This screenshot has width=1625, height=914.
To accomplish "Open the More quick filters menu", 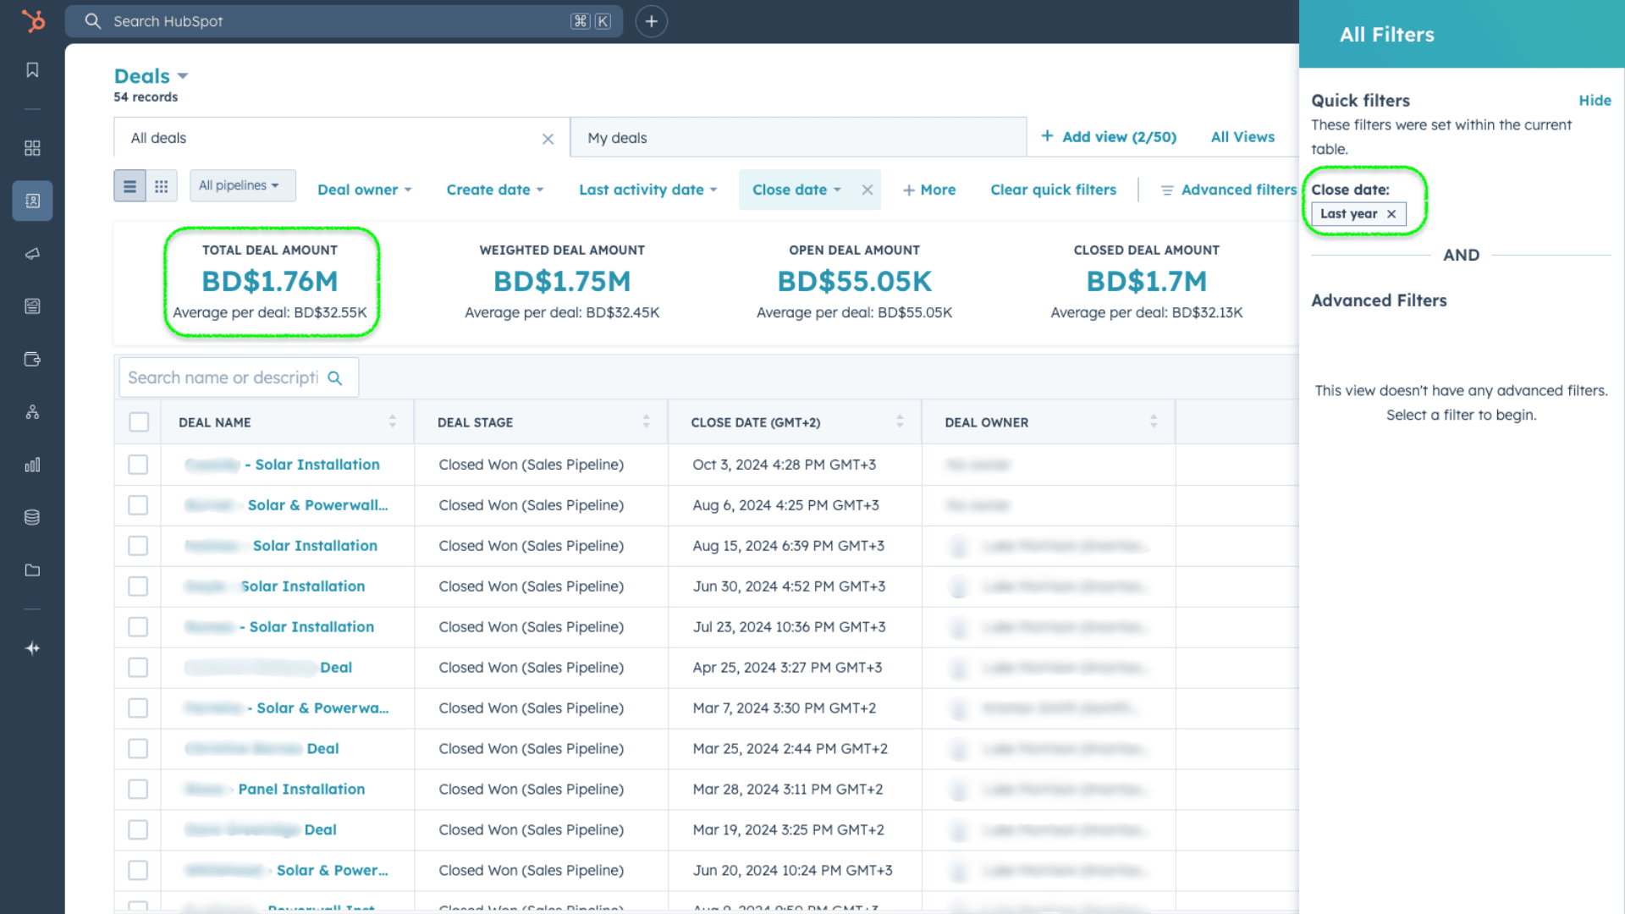I will coord(928,190).
